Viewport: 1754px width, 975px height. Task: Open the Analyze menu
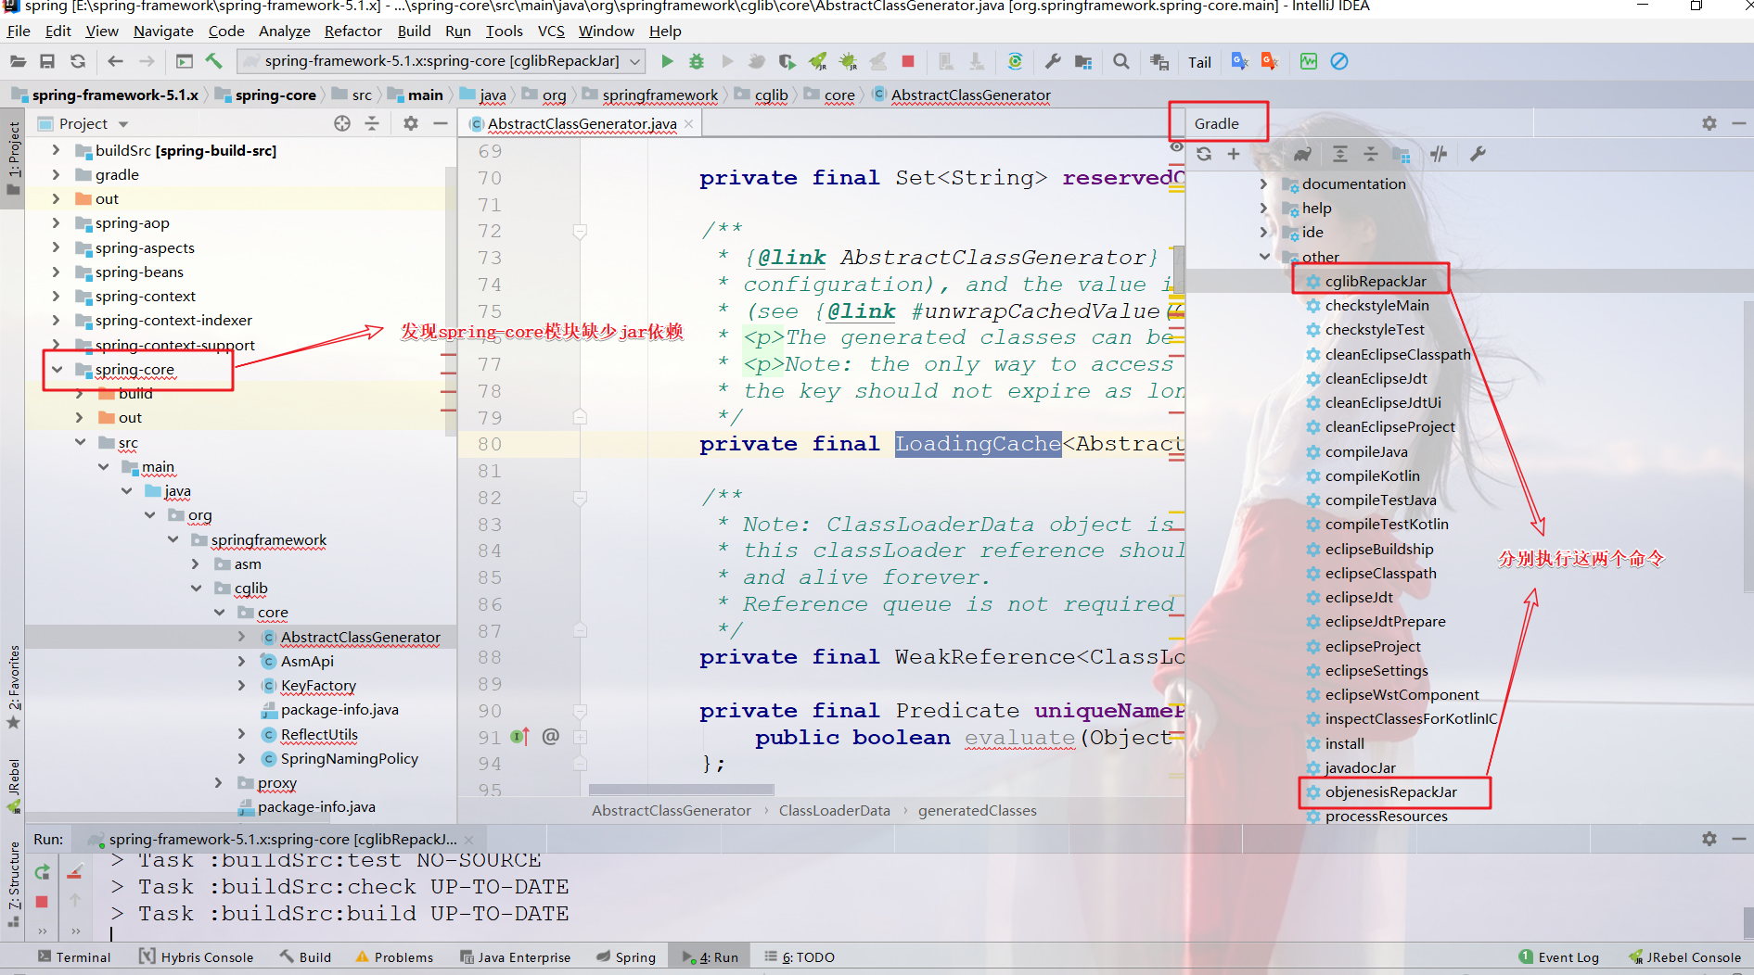[x=284, y=31]
